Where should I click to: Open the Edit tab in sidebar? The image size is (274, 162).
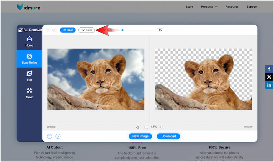pyautogui.click(x=29, y=76)
